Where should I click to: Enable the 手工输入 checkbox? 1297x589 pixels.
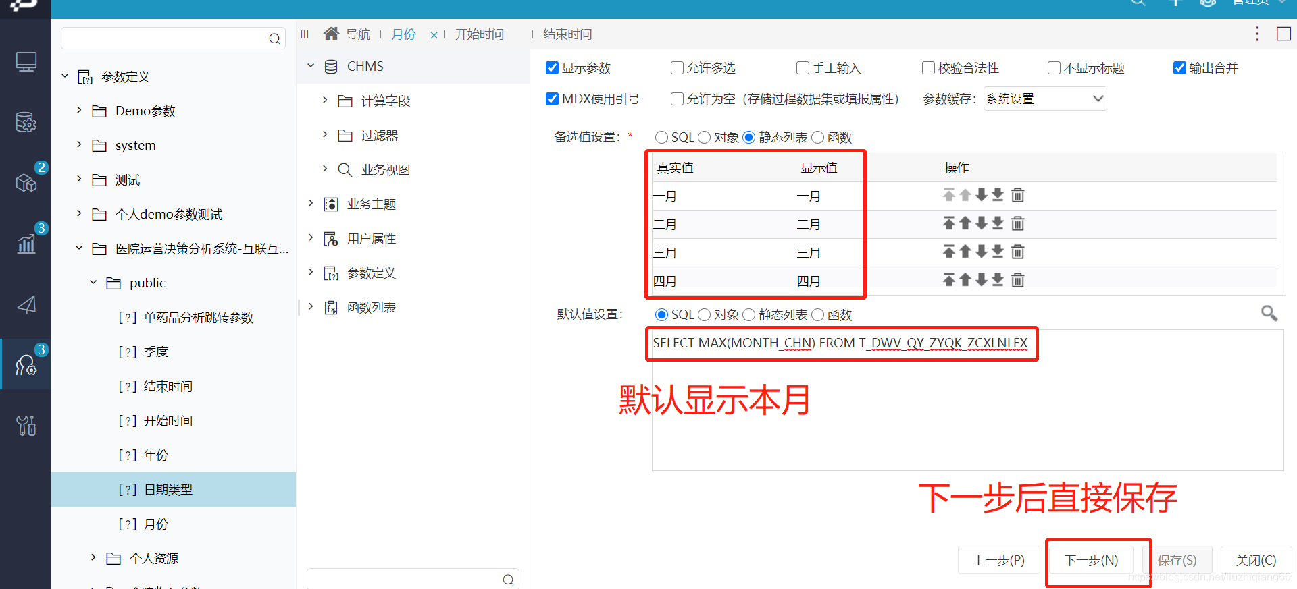pyautogui.click(x=803, y=68)
